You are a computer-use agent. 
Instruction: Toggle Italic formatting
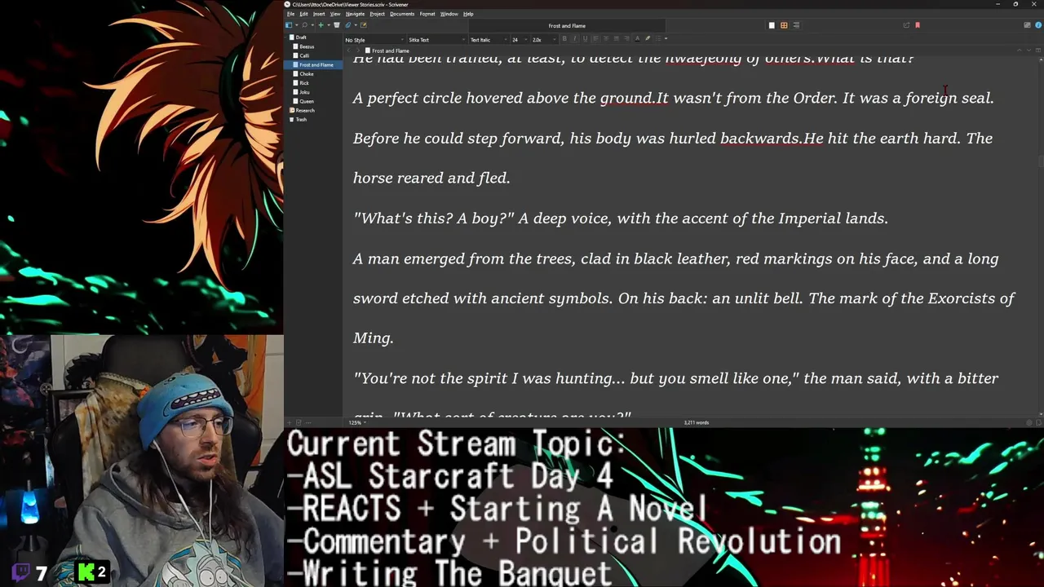click(575, 39)
